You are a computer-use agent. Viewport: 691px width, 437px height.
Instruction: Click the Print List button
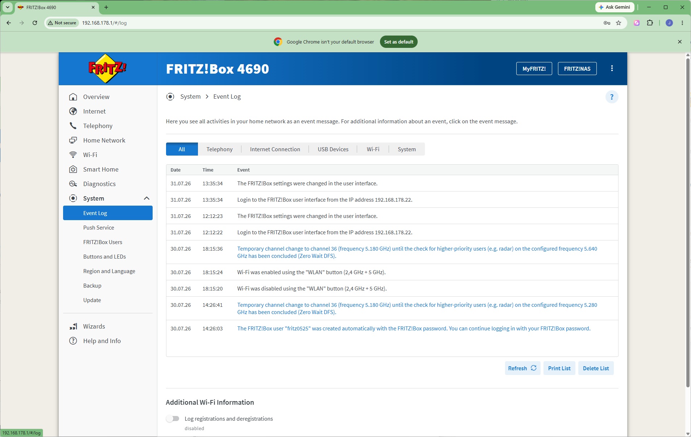click(x=559, y=368)
